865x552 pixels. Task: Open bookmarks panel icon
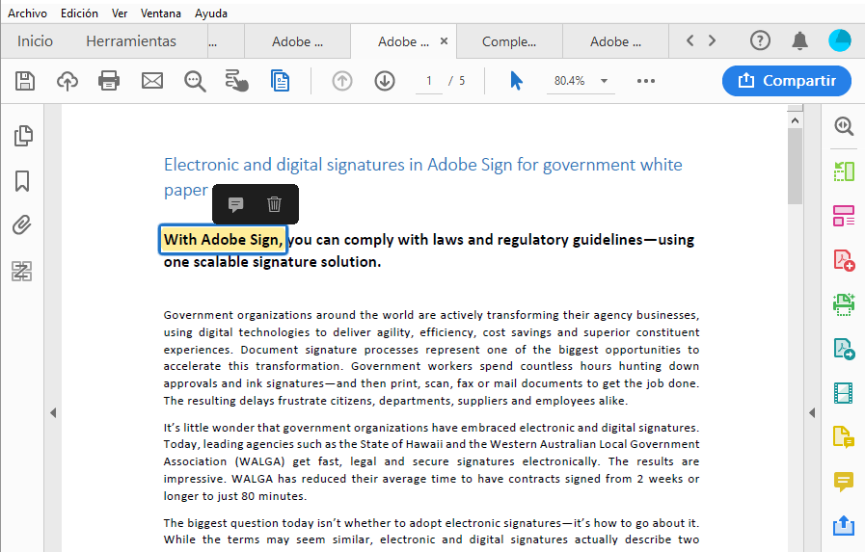22,181
